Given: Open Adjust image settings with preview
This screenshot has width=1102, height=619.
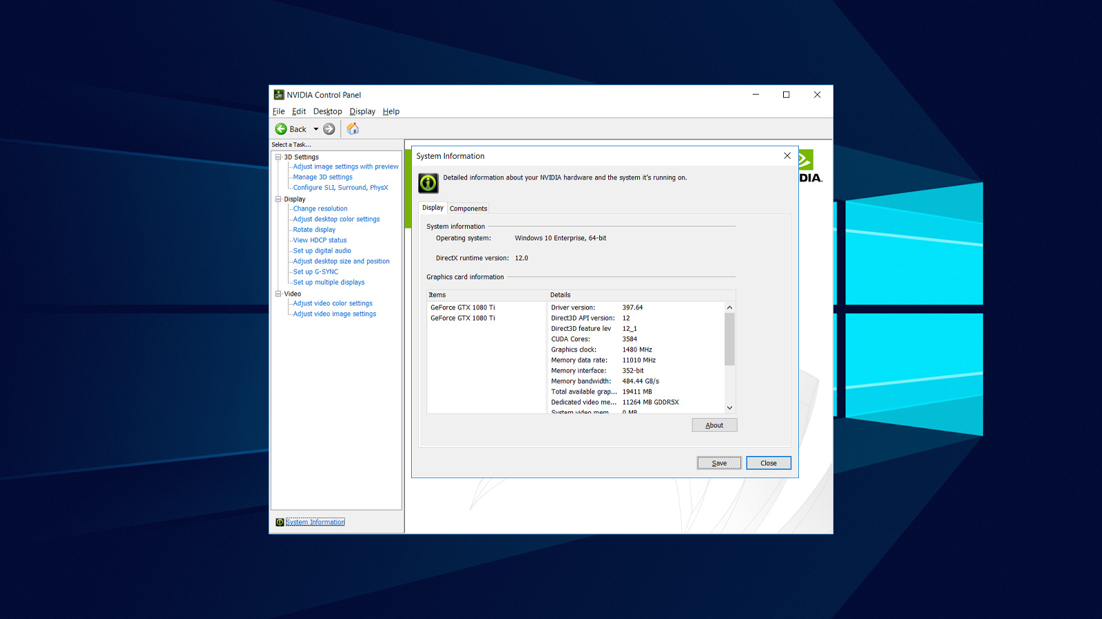Looking at the screenshot, I should (x=346, y=166).
